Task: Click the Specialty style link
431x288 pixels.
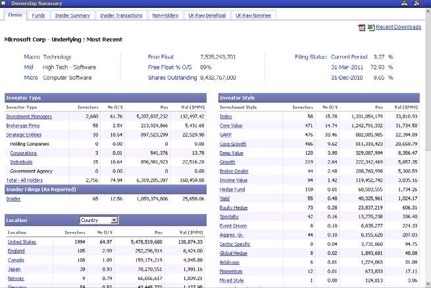Action: (229, 217)
